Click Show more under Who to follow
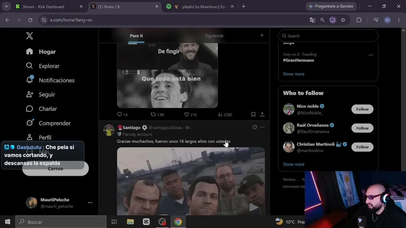406x228 pixels. [x=294, y=164]
